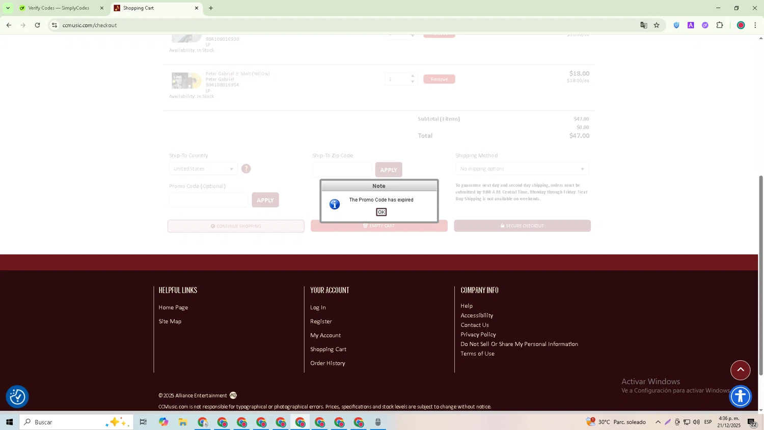The width and height of the screenshot is (764, 430).
Task: Click the Ship-To Country help question icon
Action: coord(246,169)
